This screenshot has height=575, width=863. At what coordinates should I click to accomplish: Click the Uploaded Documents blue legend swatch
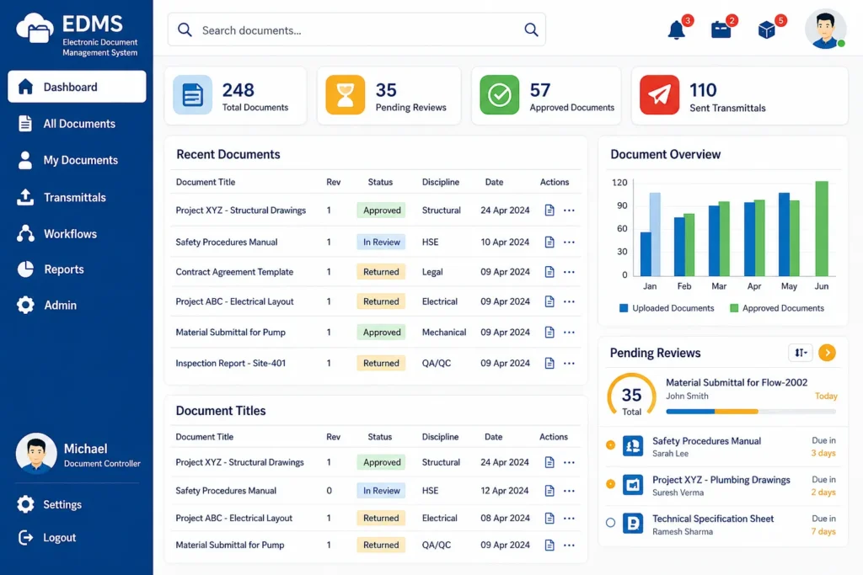[624, 308]
